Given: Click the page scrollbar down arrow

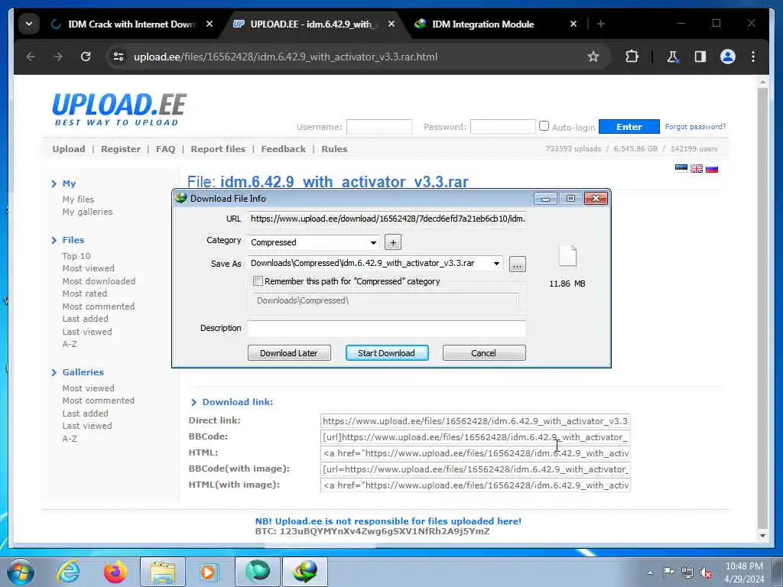Looking at the screenshot, I should [x=762, y=536].
